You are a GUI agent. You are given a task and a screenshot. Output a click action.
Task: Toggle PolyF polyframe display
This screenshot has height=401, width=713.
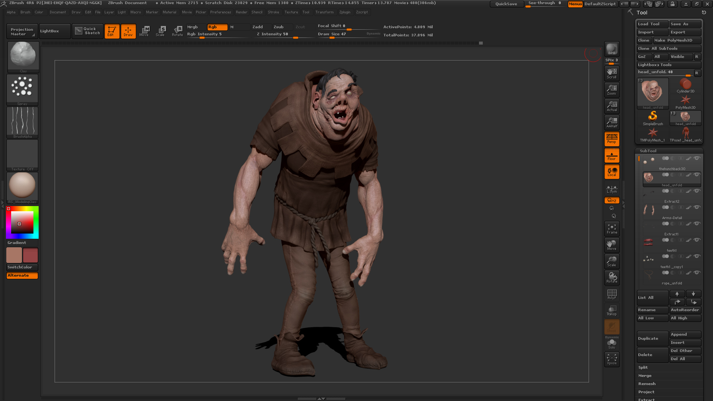pos(612,294)
